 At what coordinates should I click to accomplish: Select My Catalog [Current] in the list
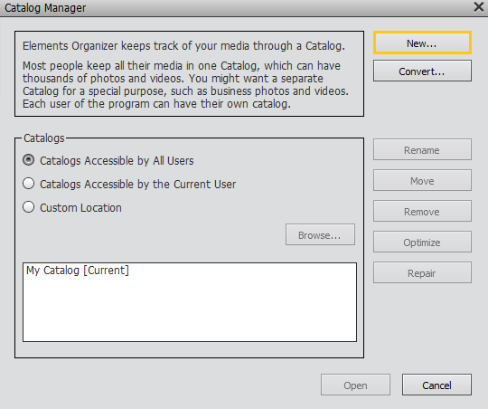click(78, 271)
